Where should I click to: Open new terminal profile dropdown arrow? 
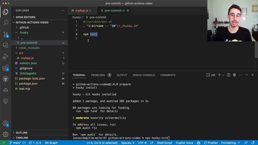click(x=223, y=75)
